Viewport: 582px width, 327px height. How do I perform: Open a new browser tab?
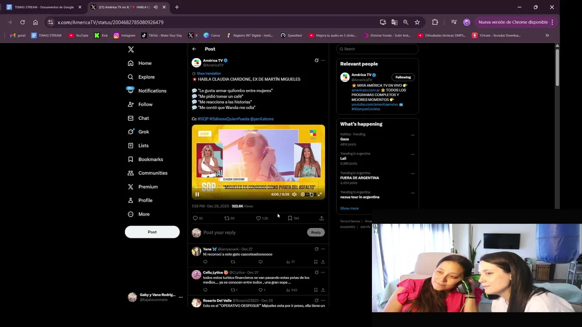[x=177, y=7]
